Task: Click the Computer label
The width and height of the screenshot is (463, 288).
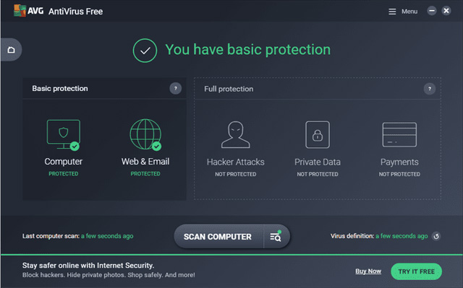Action: click(64, 162)
